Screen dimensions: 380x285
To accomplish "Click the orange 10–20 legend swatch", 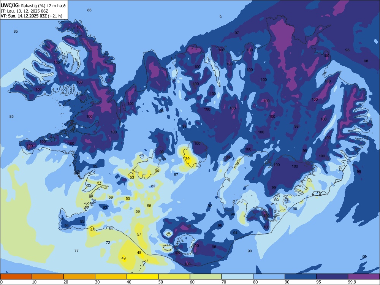I will coord(48,277).
